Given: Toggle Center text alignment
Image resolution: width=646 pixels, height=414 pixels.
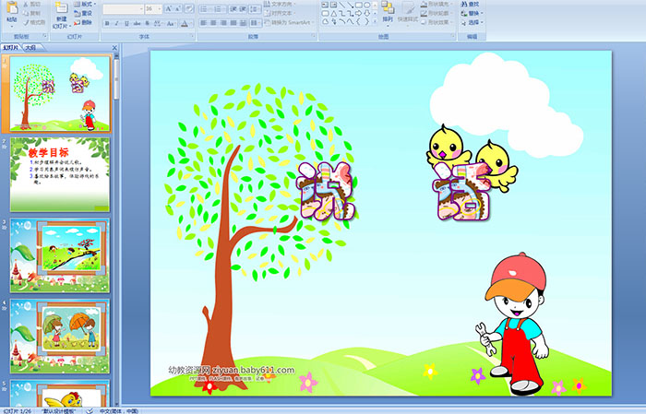Looking at the screenshot, I should (x=214, y=23).
